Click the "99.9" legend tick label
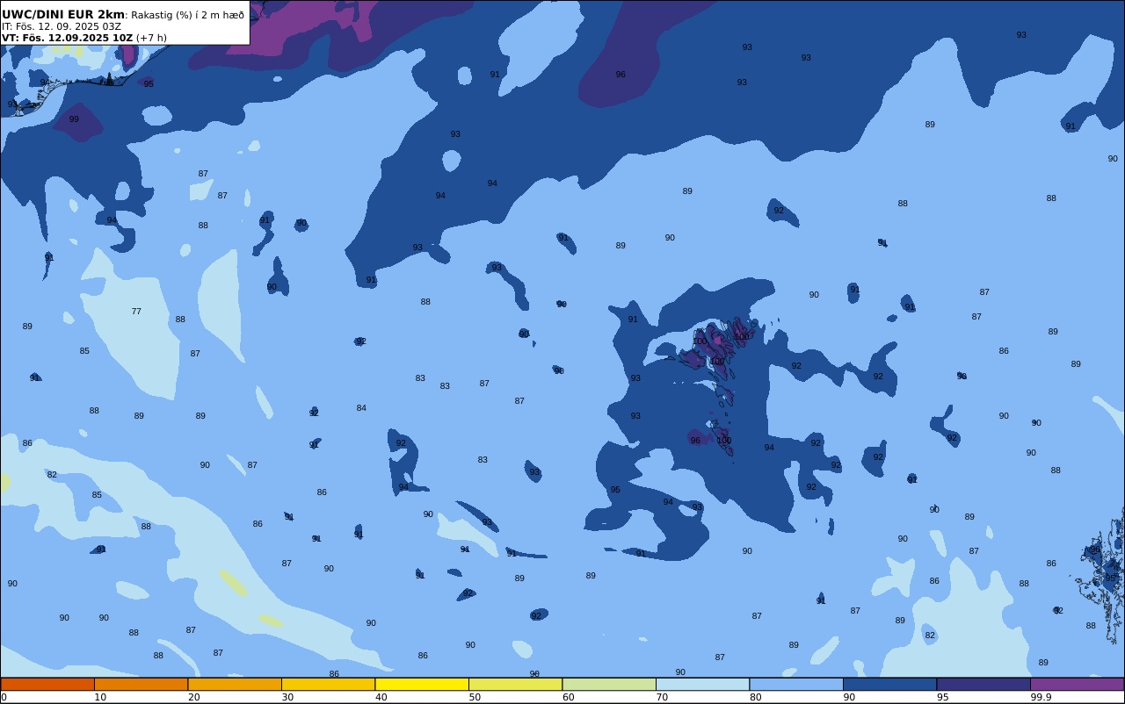 (x=1041, y=697)
